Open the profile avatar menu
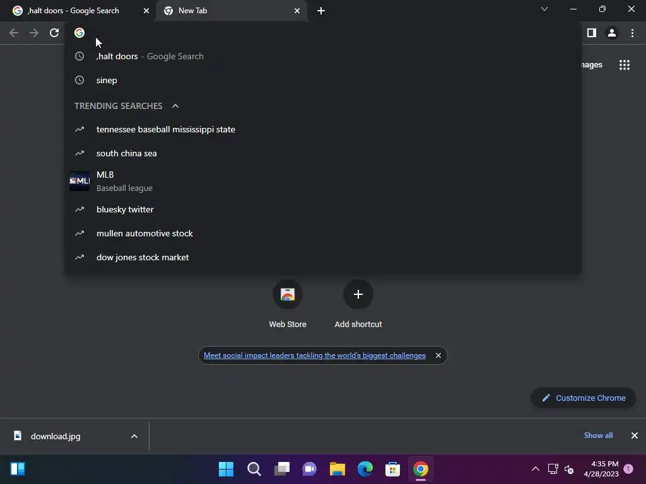This screenshot has width=646, height=484. point(612,33)
